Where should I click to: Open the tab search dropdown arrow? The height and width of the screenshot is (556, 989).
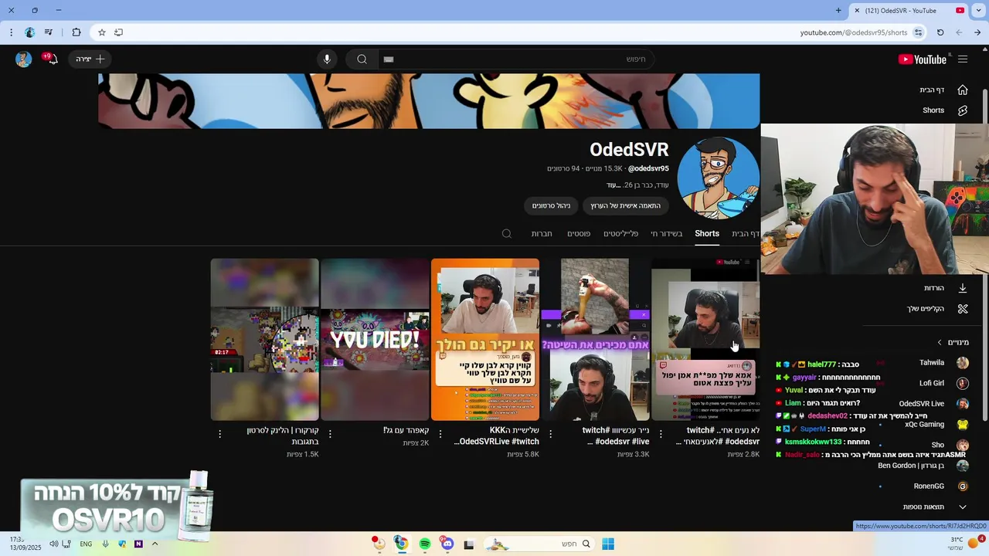[x=978, y=11]
